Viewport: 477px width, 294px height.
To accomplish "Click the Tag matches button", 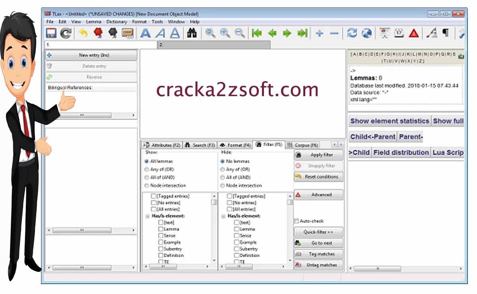I will pyautogui.click(x=318, y=254).
